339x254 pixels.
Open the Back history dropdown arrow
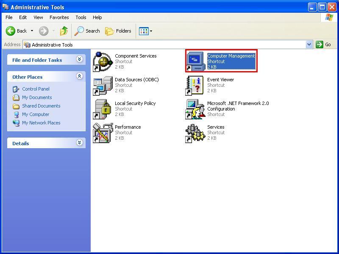[32, 31]
